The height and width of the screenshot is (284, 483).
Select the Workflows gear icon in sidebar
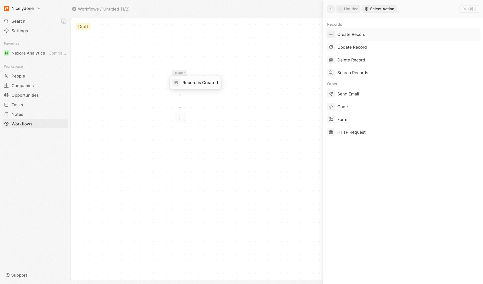point(6,124)
